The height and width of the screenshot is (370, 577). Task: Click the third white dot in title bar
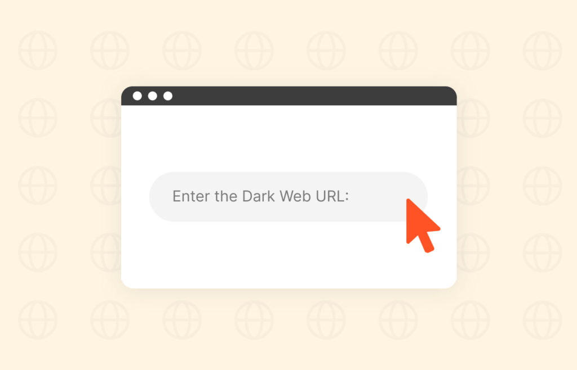(x=168, y=96)
